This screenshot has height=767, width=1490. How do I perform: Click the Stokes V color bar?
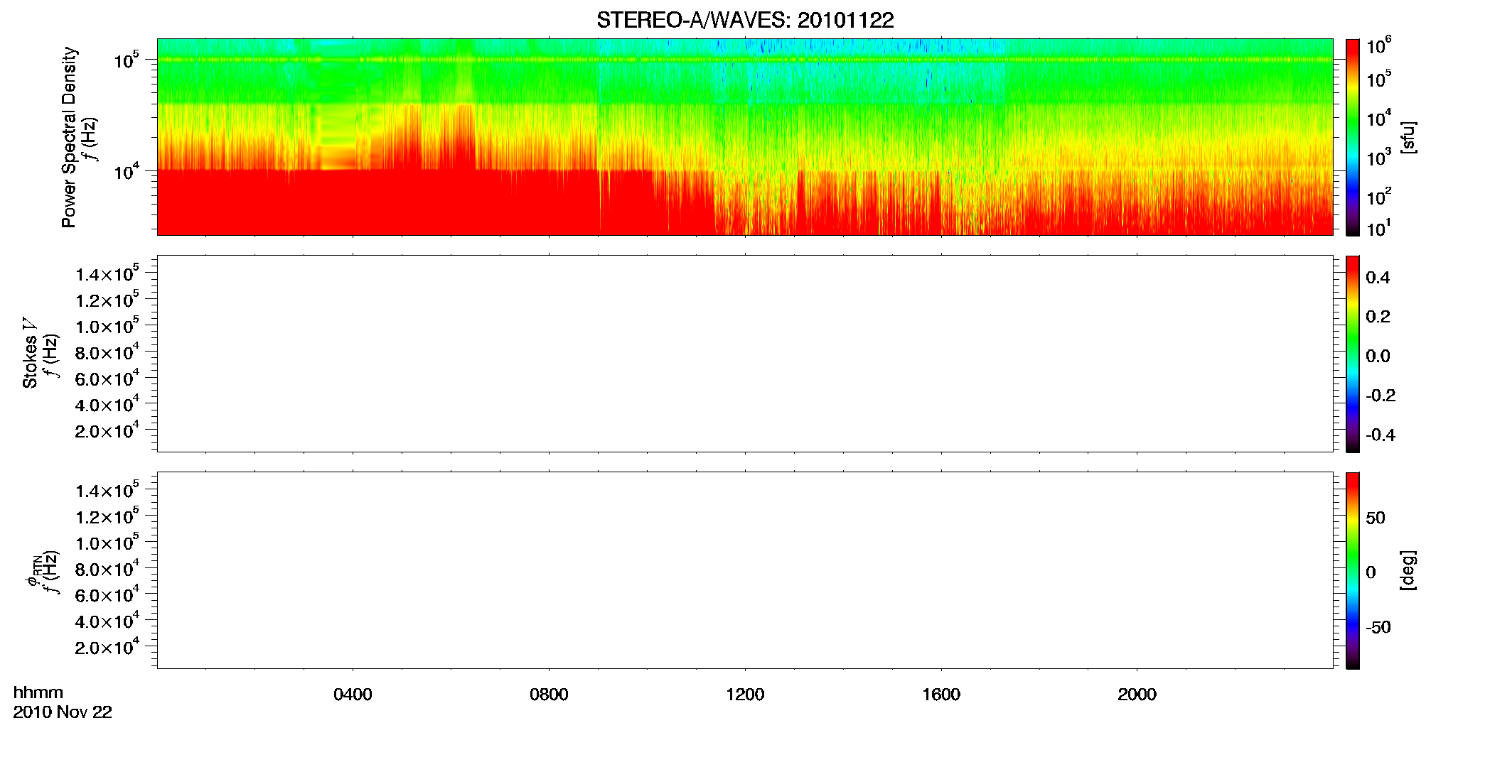(x=1353, y=354)
